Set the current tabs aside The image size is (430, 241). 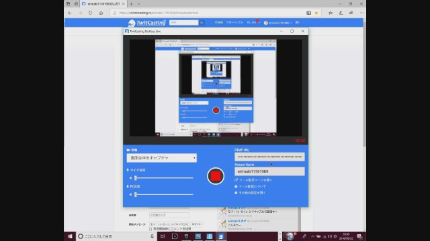click(76, 4)
